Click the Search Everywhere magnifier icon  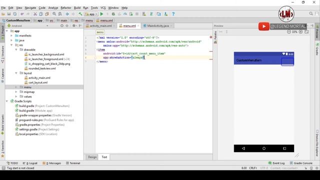(x=311, y=13)
